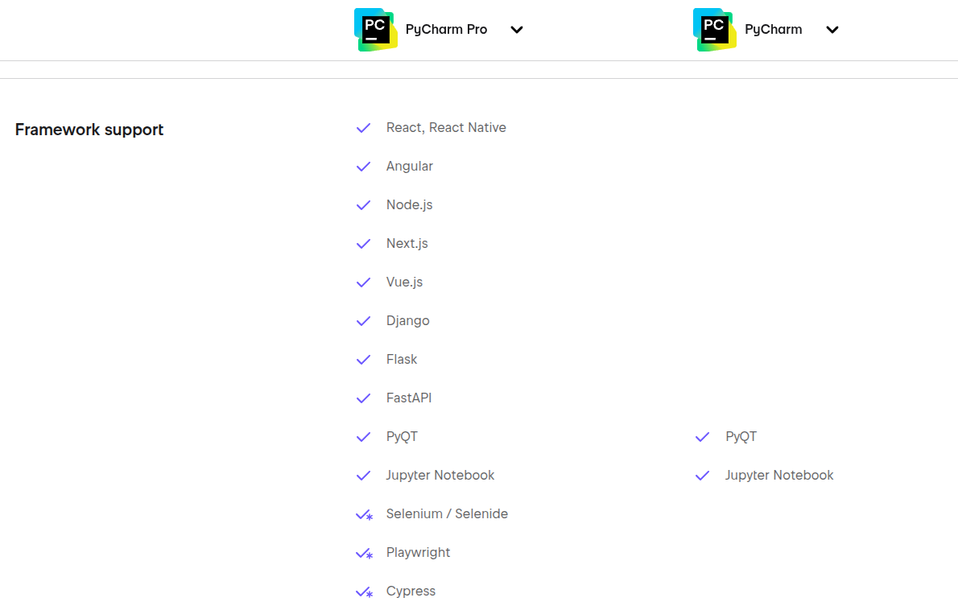Click the PyCharm product name in second column
958x610 pixels.
pos(773,29)
